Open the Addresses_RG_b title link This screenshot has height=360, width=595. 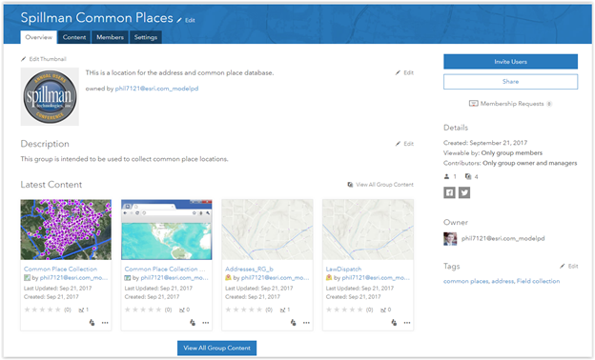coord(249,269)
